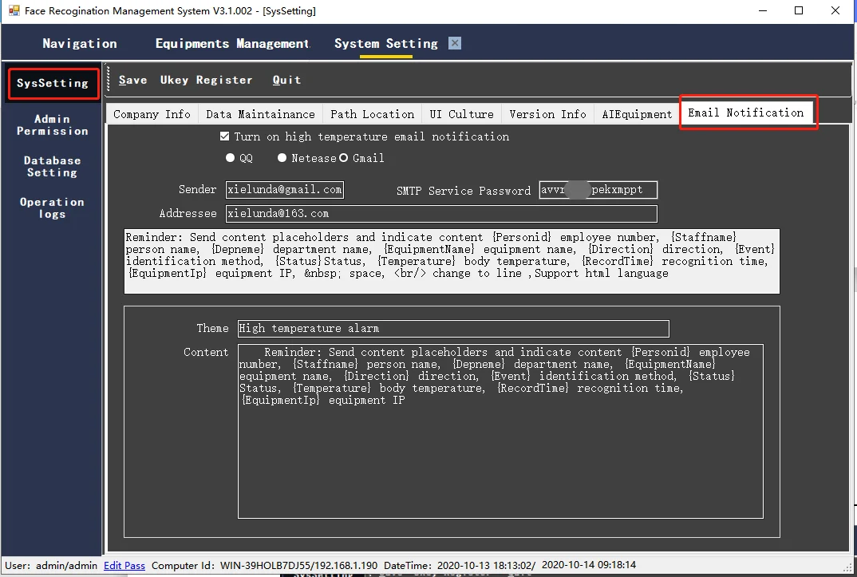Click Ukey Register toolbar button

coord(206,80)
